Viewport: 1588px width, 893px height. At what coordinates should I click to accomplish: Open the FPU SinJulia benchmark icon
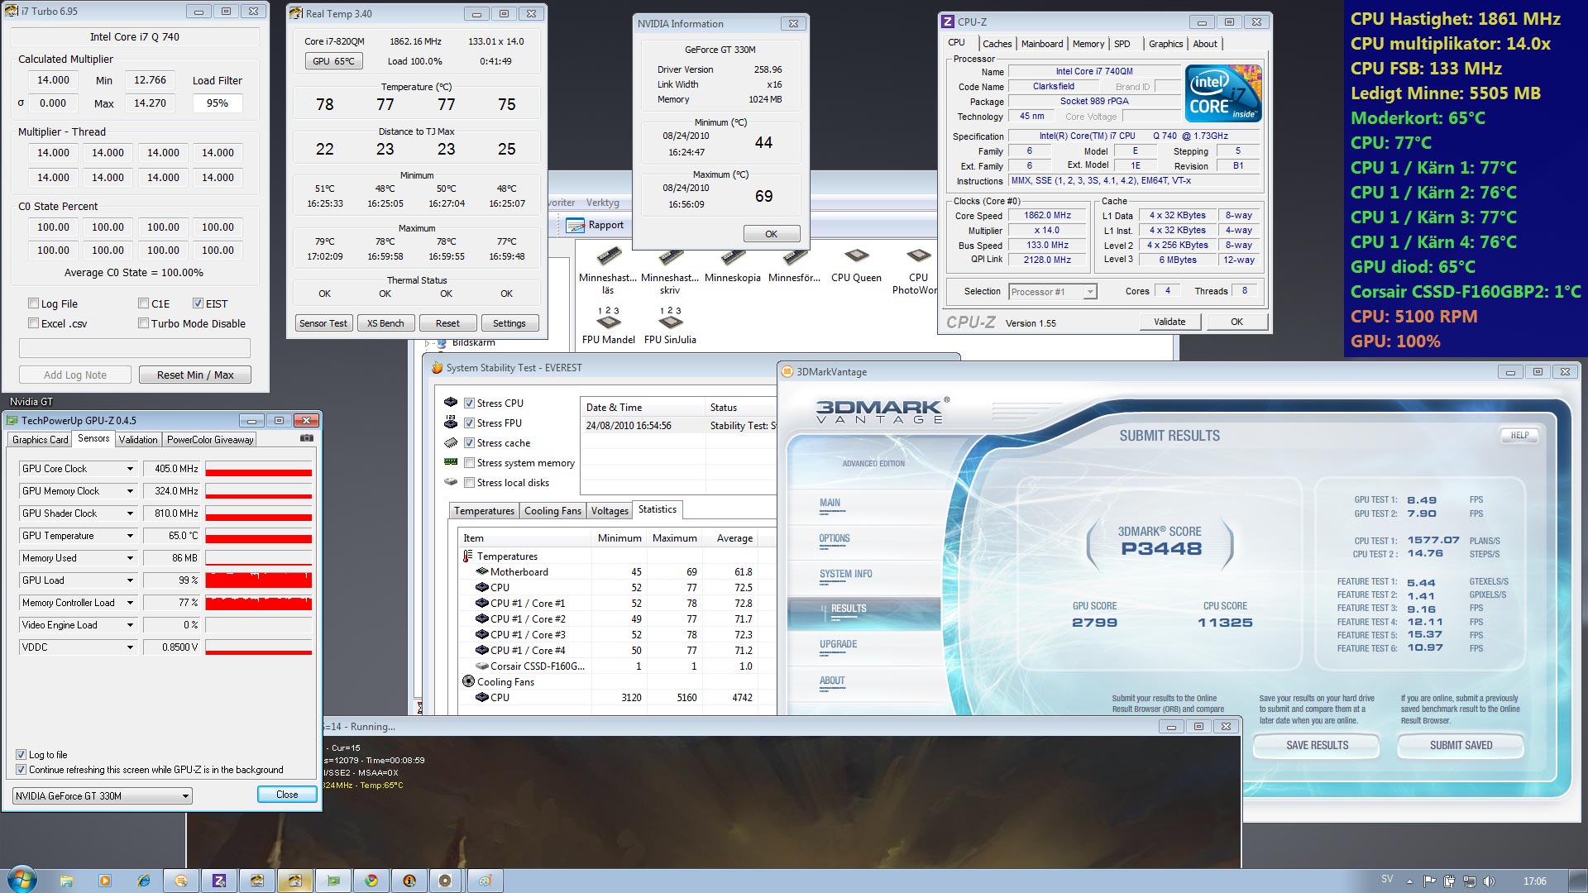click(x=670, y=325)
